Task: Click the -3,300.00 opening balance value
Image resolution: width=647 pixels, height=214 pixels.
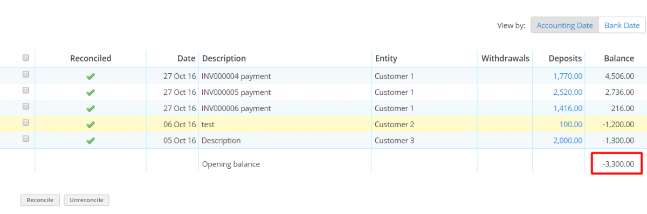Action: point(618,163)
